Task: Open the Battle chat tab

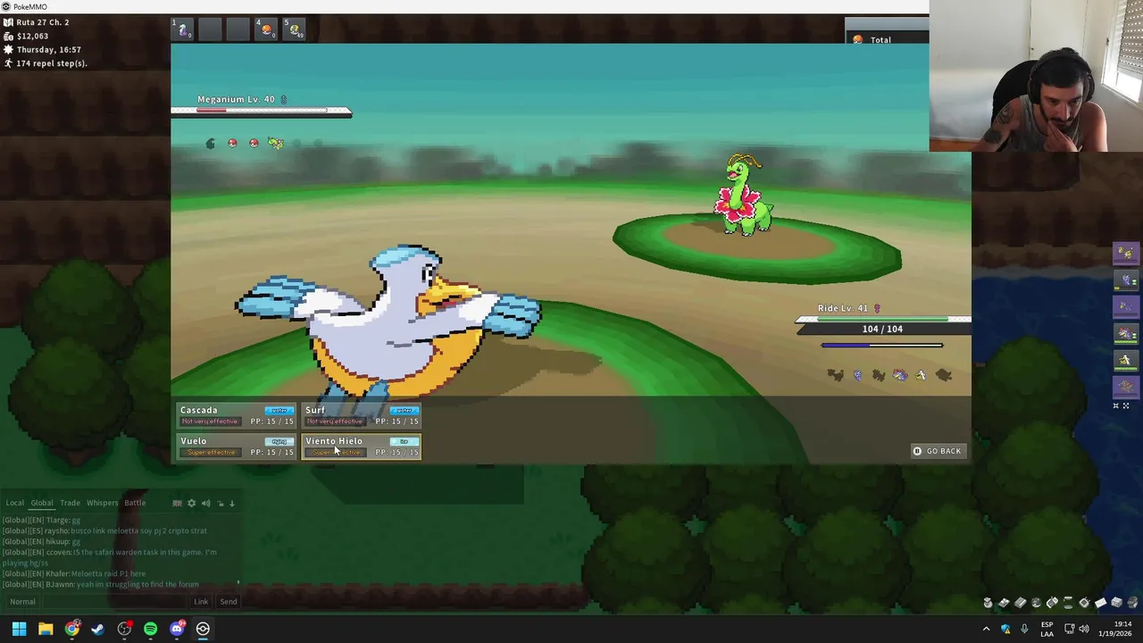Action: click(x=135, y=503)
